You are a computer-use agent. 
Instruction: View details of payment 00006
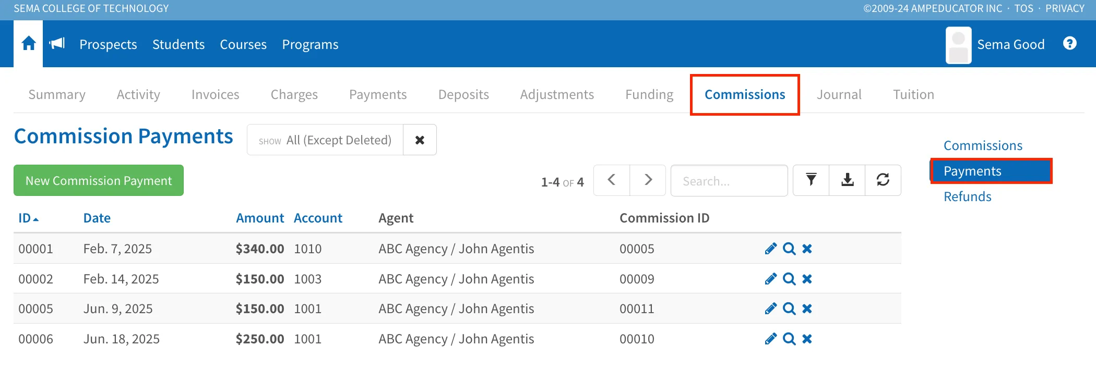pyautogui.click(x=789, y=339)
